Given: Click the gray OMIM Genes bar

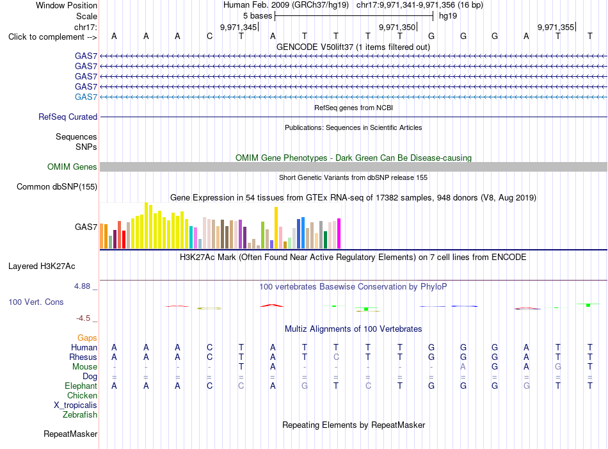Looking at the screenshot, I should coord(353,167).
